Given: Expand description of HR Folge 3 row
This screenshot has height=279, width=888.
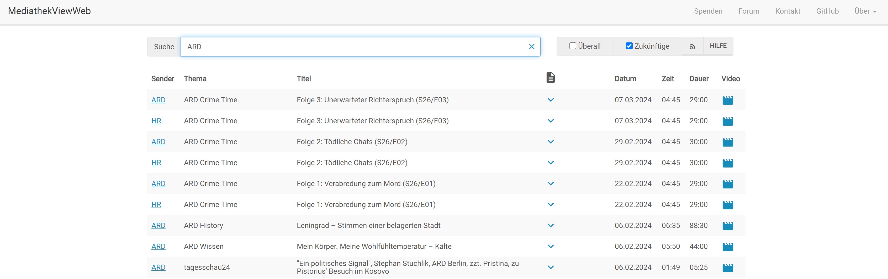Looking at the screenshot, I should [x=551, y=121].
